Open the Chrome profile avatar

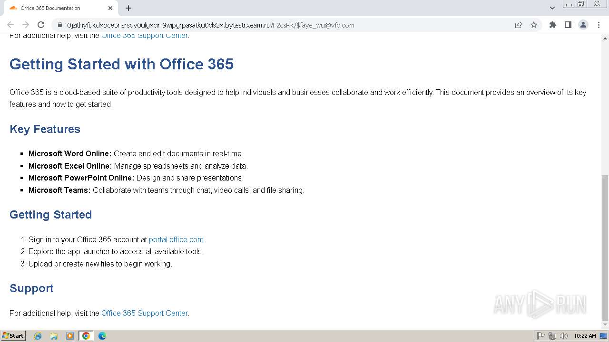pos(583,25)
